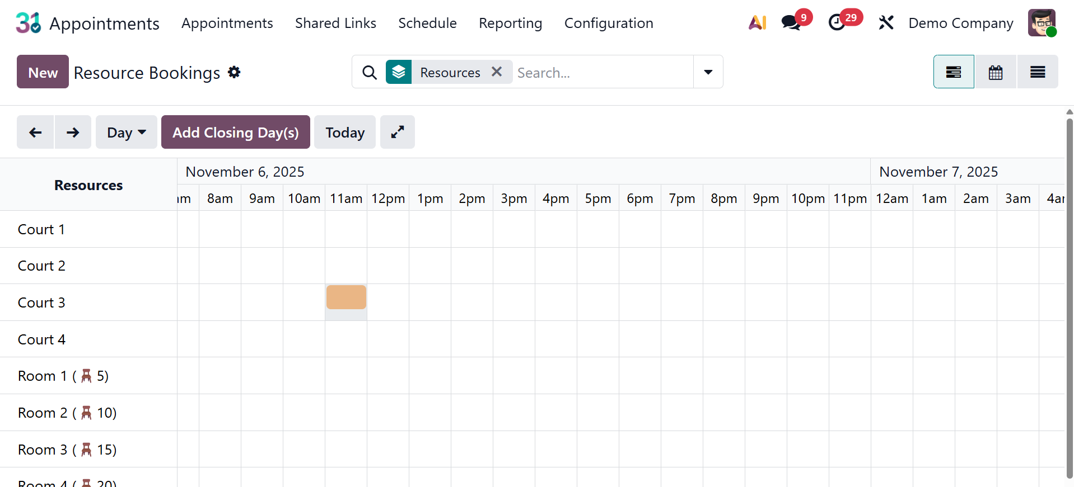Go to the previous day arrow
Viewport: 1074px width, 487px height.
(35, 133)
